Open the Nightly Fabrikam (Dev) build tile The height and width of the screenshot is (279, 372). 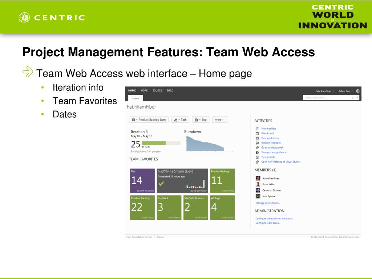[182, 181]
